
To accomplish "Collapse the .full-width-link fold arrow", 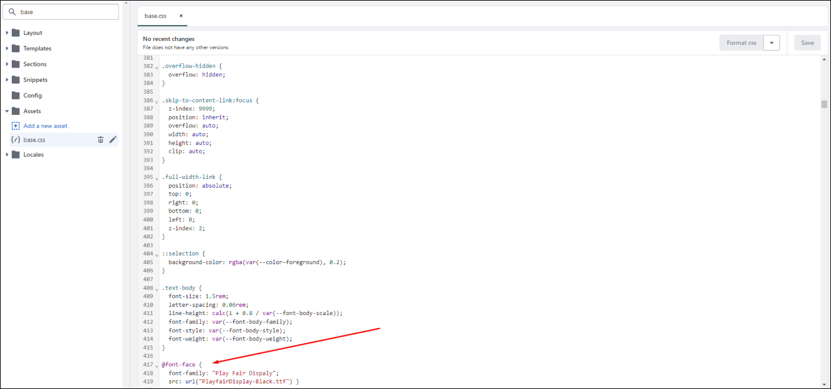I will 157,178.
